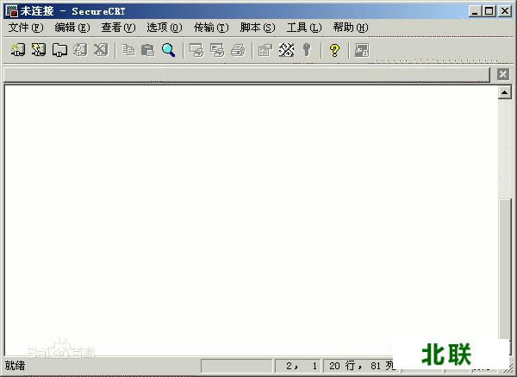
Task: Click inside the blank terminal area
Action: click(x=251, y=218)
